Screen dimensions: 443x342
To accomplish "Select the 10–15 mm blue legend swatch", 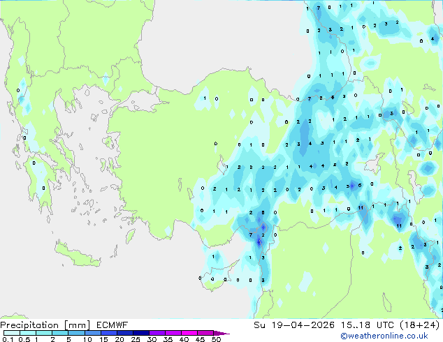I will tap(92, 333).
